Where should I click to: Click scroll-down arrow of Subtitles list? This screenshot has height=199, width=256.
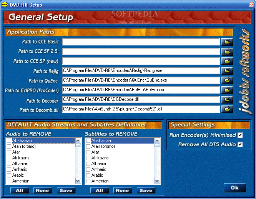pyautogui.click(x=157, y=181)
